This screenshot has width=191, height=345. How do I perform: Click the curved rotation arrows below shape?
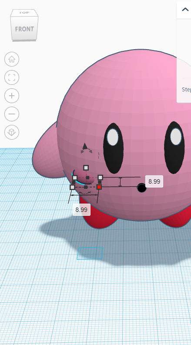[85, 193]
